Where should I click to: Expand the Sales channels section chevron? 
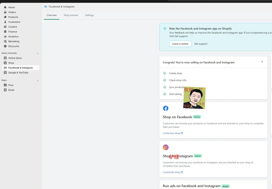click(x=38, y=53)
